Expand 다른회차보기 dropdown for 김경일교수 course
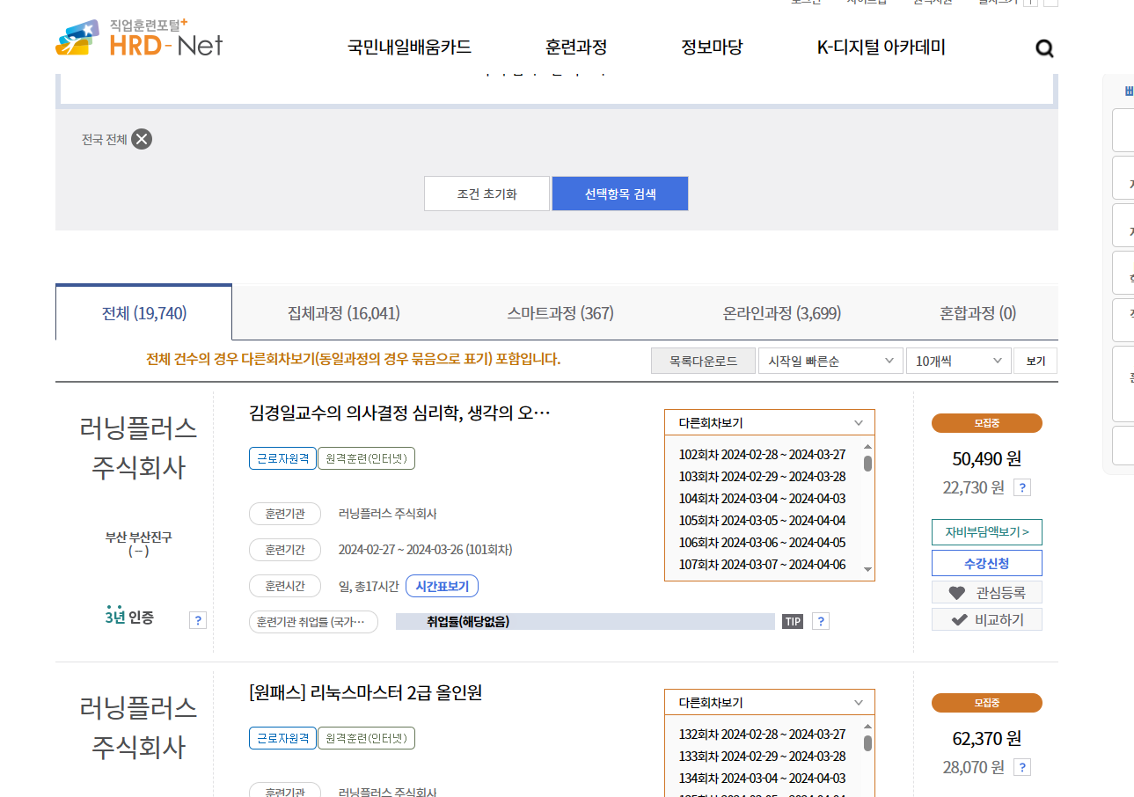 (x=770, y=422)
